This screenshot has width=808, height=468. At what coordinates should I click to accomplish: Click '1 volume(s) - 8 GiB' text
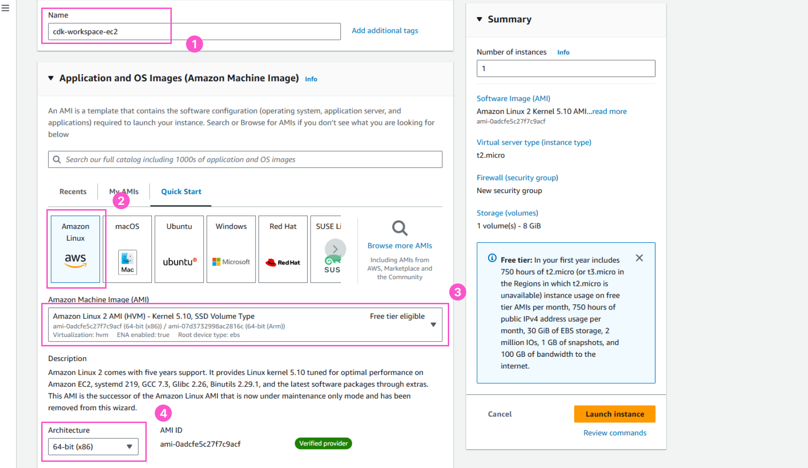click(x=509, y=226)
